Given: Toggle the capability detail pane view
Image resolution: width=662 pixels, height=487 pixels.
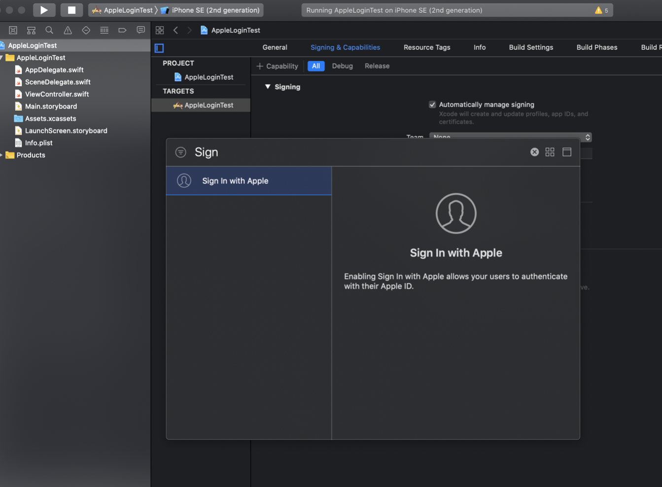Looking at the screenshot, I should (x=567, y=152).
